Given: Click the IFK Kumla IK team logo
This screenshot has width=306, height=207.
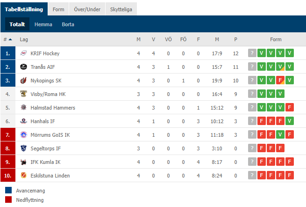Looking at the screenshot, I should coord(24,162).
